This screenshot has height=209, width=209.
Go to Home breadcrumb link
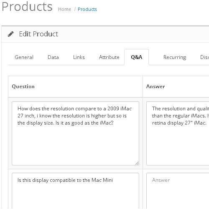click(64, 9)
